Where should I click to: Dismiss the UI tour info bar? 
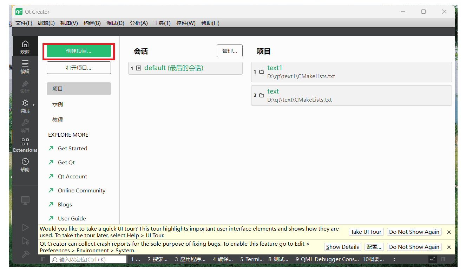[449, 232]
